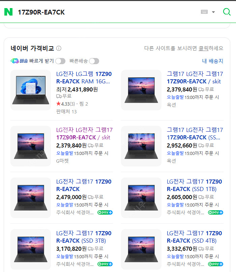Viewport: 236px width, 272px height.
Task: Open the laptop thumbnail of the 2,952,660원 listing
Action: point(141,146)
